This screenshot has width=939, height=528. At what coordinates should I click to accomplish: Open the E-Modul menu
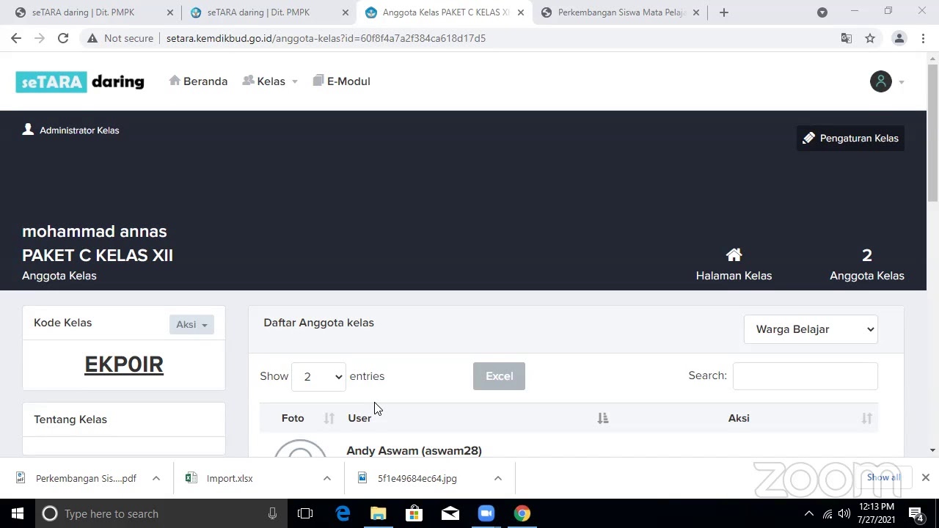(x=341, y=81)
